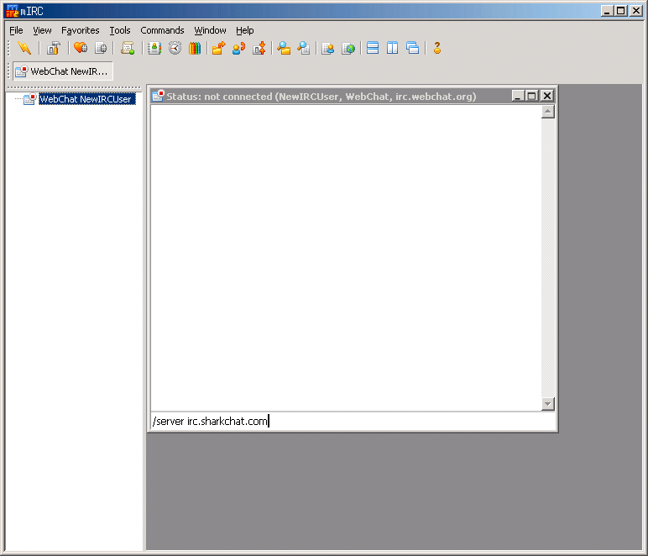648x556 pixels.
Task: Minimize the main mIRC window
Action: pyautogui.click(x=607, y=11)
